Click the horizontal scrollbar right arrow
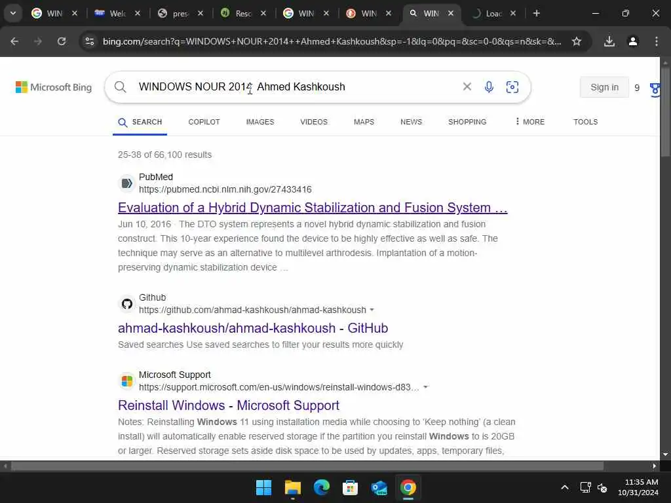 pos(655,466)
